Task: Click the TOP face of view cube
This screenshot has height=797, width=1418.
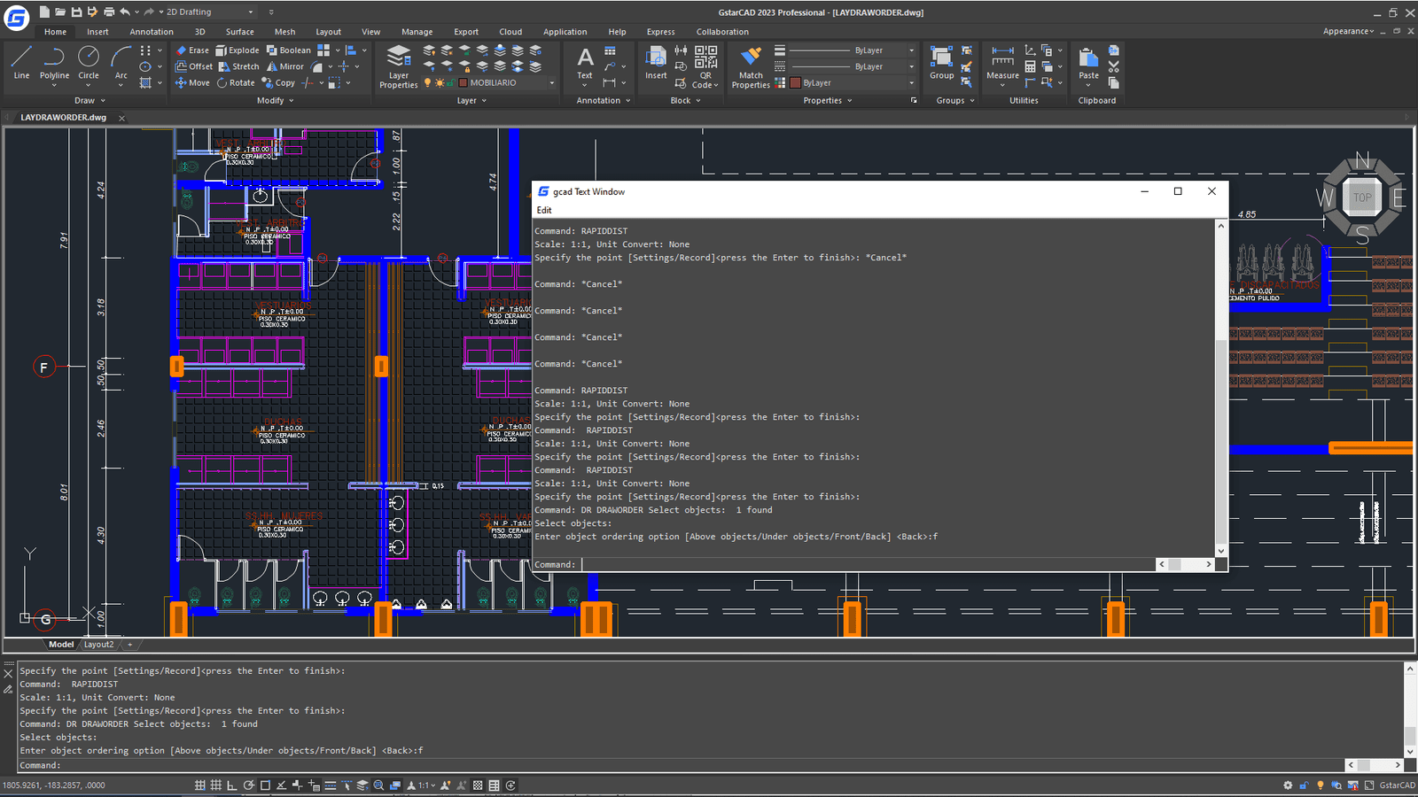Action: 1362,197
